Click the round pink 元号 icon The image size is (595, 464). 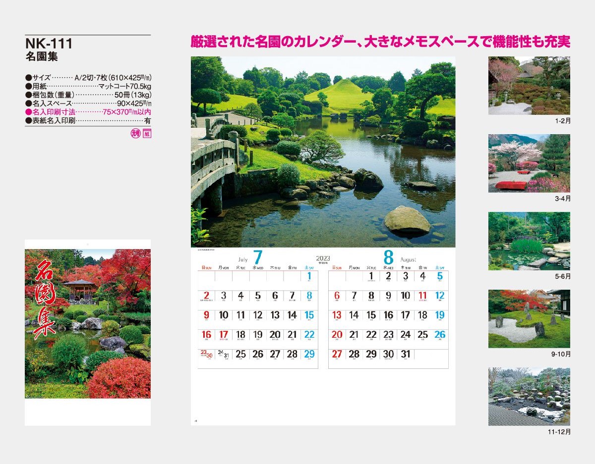click(135, 133)
